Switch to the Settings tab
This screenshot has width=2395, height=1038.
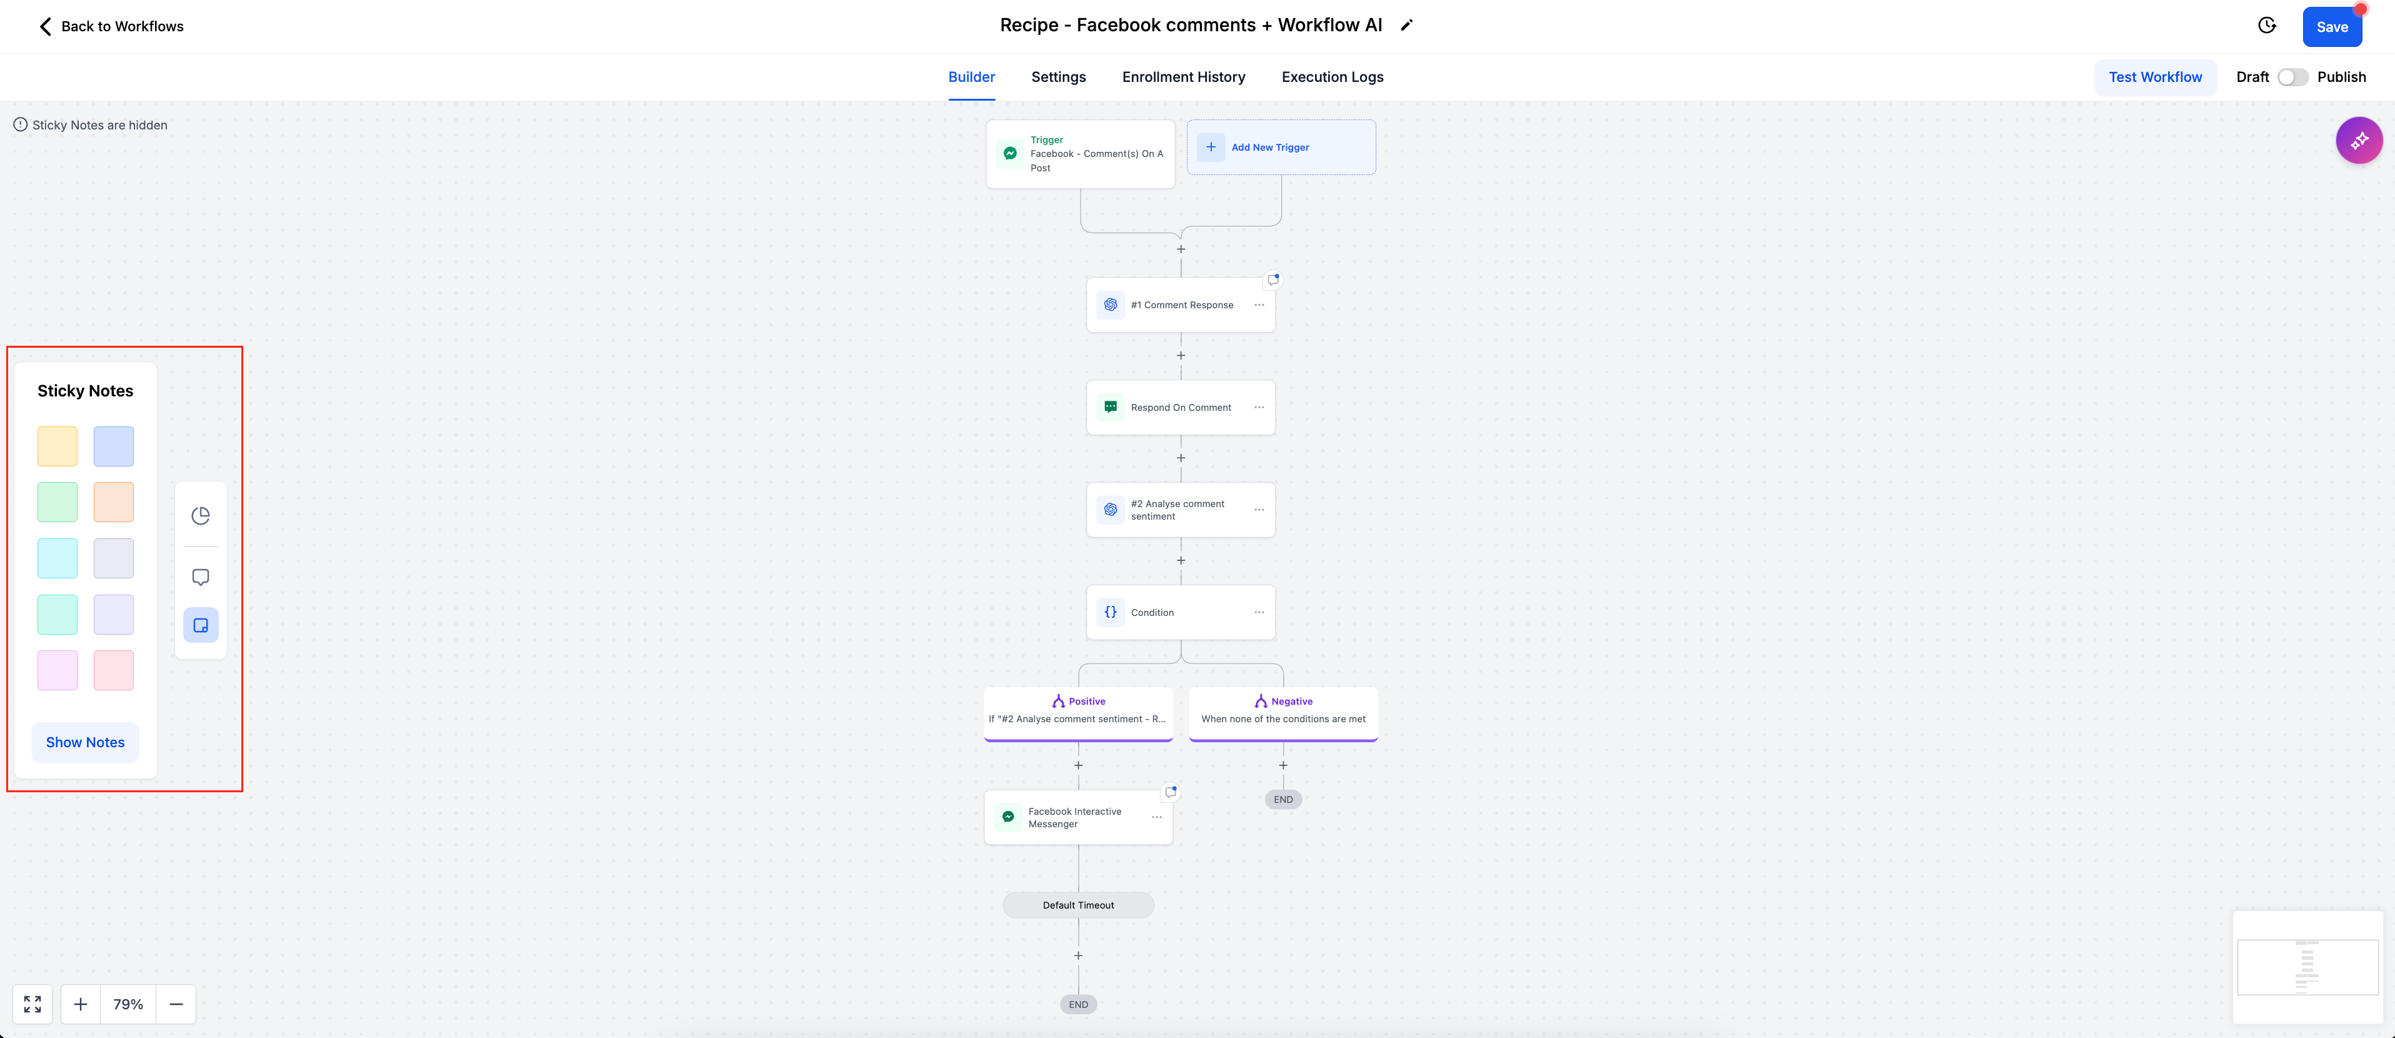(x=1059, y=76)
